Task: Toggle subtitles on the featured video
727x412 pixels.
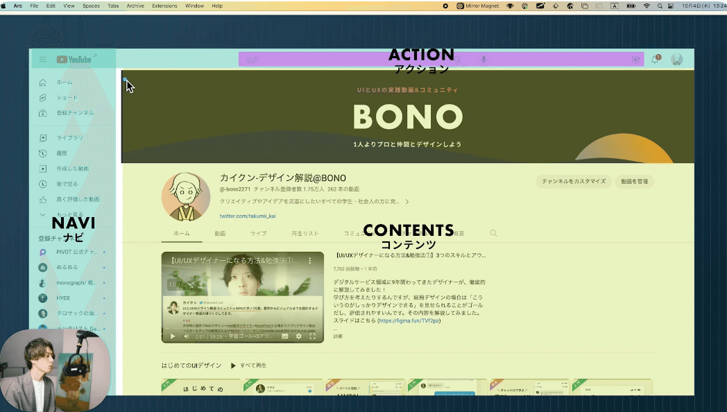Action: pos(285,336)
